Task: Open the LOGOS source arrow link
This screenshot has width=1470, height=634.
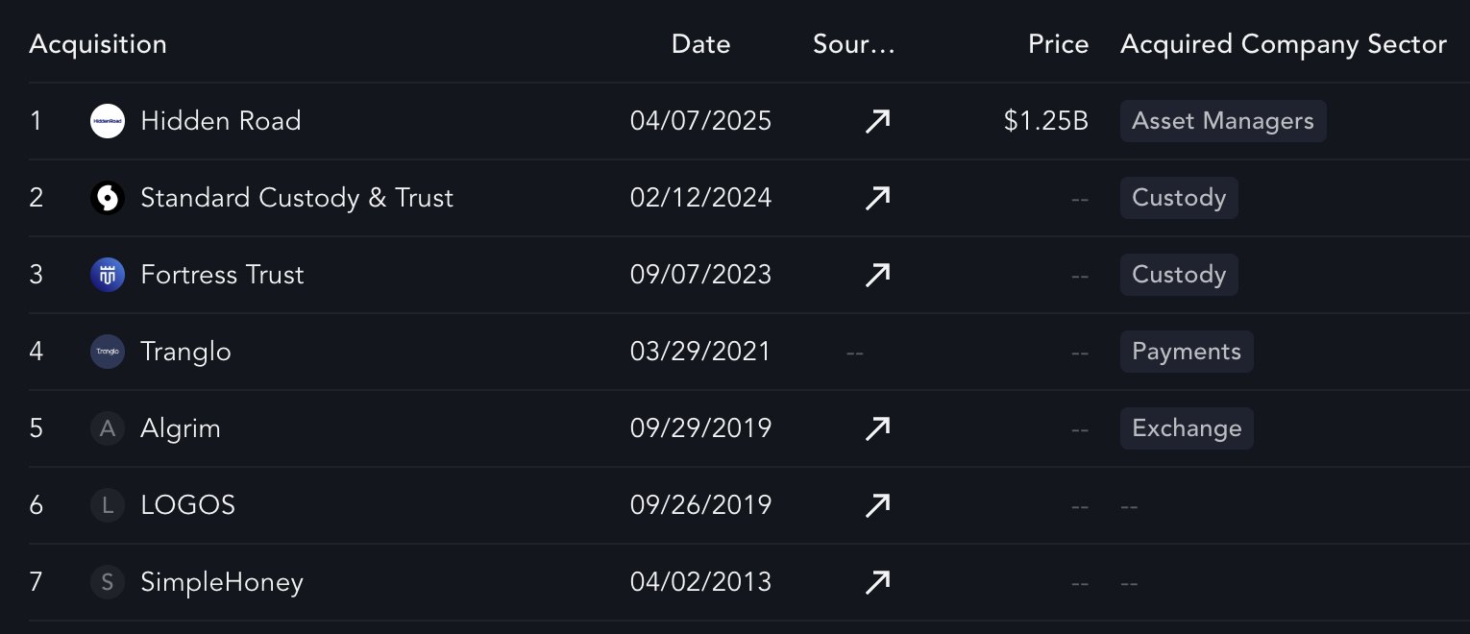Action: (x=877, y=505)
